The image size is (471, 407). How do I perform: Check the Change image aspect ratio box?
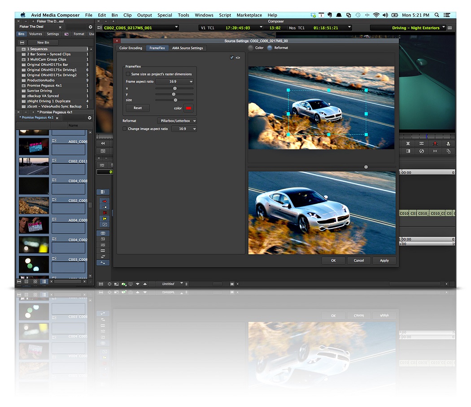(124, 129)
